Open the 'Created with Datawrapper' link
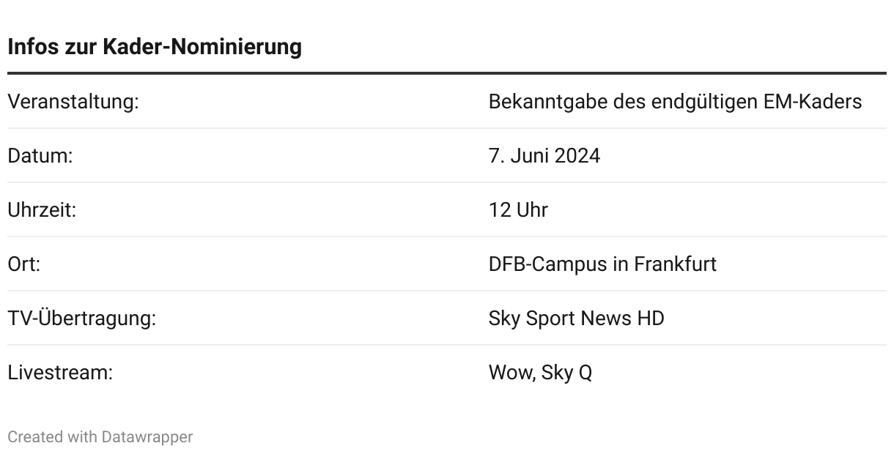Viewport: 894px width, 454px height. (100, 437)
